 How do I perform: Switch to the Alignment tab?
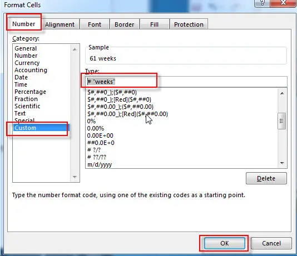[x=60, y=24]
